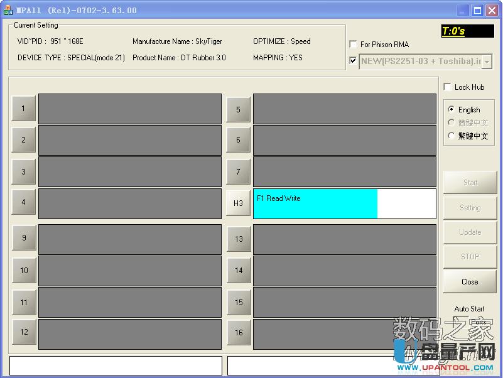Open the ini configuration file dropdown
Screen dimensions: 503x378
[488, 61]
